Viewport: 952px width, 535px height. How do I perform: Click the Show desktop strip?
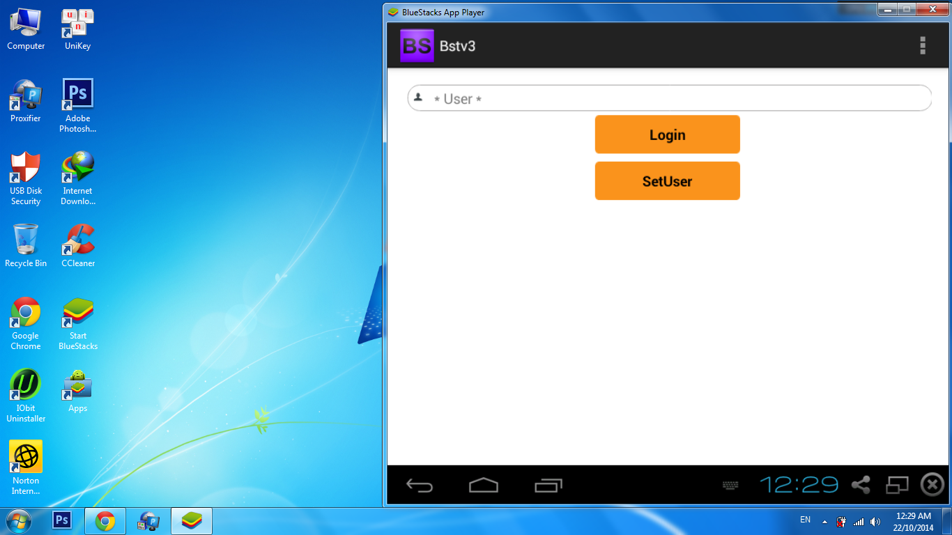(x=947, y=521)
